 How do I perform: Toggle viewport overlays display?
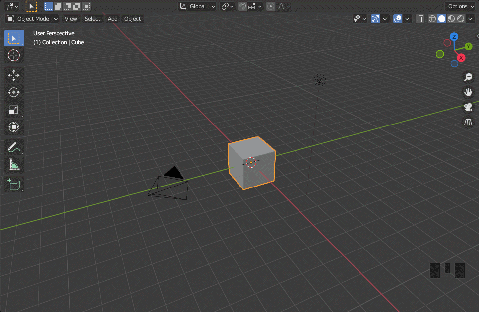(398, 19)
